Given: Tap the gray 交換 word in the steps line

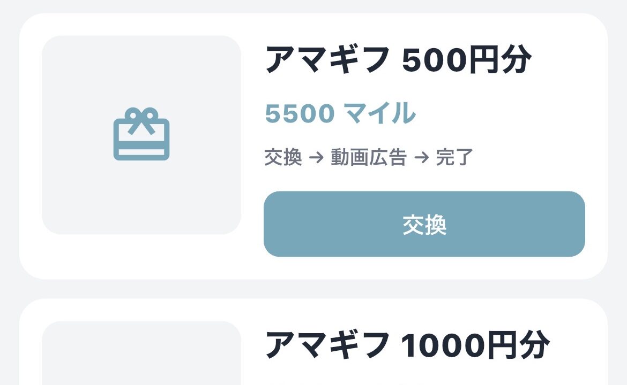Looking at the screenshot, I should (283, 158).
